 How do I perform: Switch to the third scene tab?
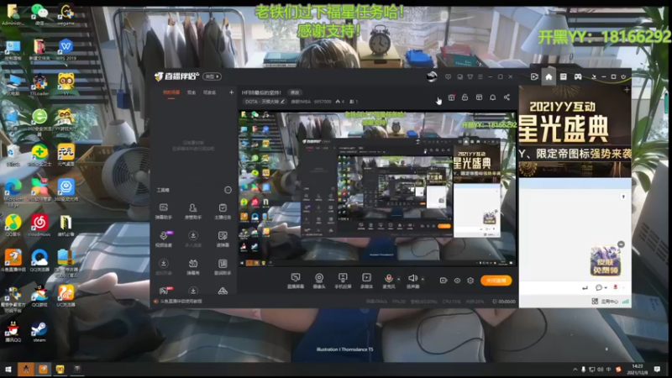coord(209,92)
